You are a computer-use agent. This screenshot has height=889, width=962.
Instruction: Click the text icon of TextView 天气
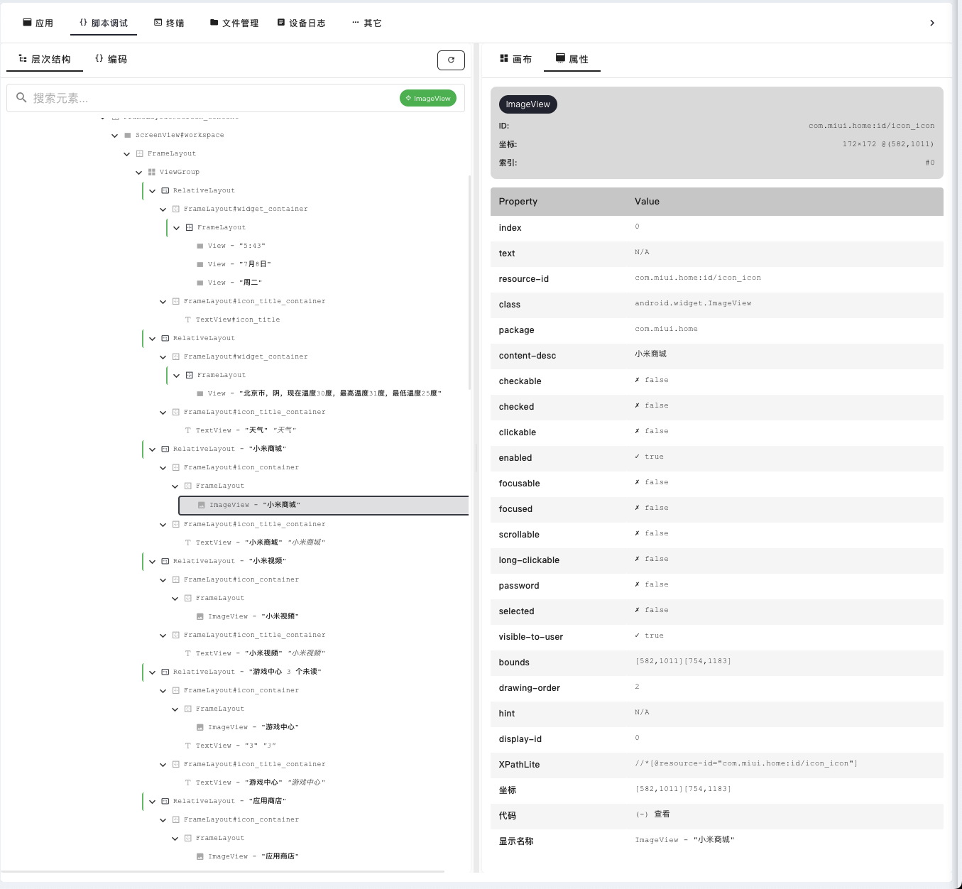(x=188, y=430)
